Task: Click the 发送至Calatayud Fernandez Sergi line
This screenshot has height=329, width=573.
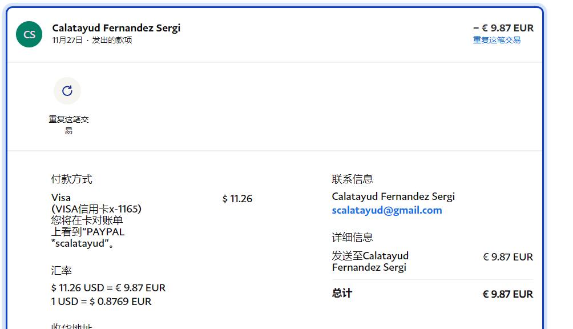Action: pyautogui.click(x=370, y=262)
